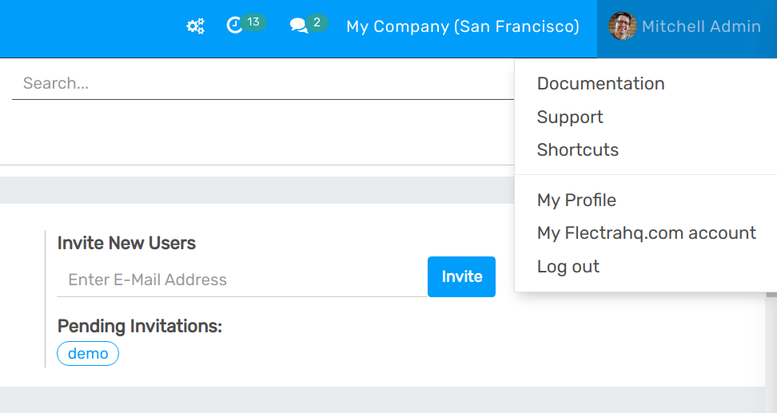Open the activities clock icon
The image size is (777, 413).
tap(234, 26)
